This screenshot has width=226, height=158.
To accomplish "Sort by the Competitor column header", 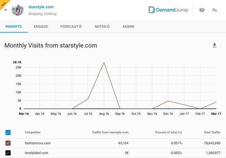I will [33, 132].
